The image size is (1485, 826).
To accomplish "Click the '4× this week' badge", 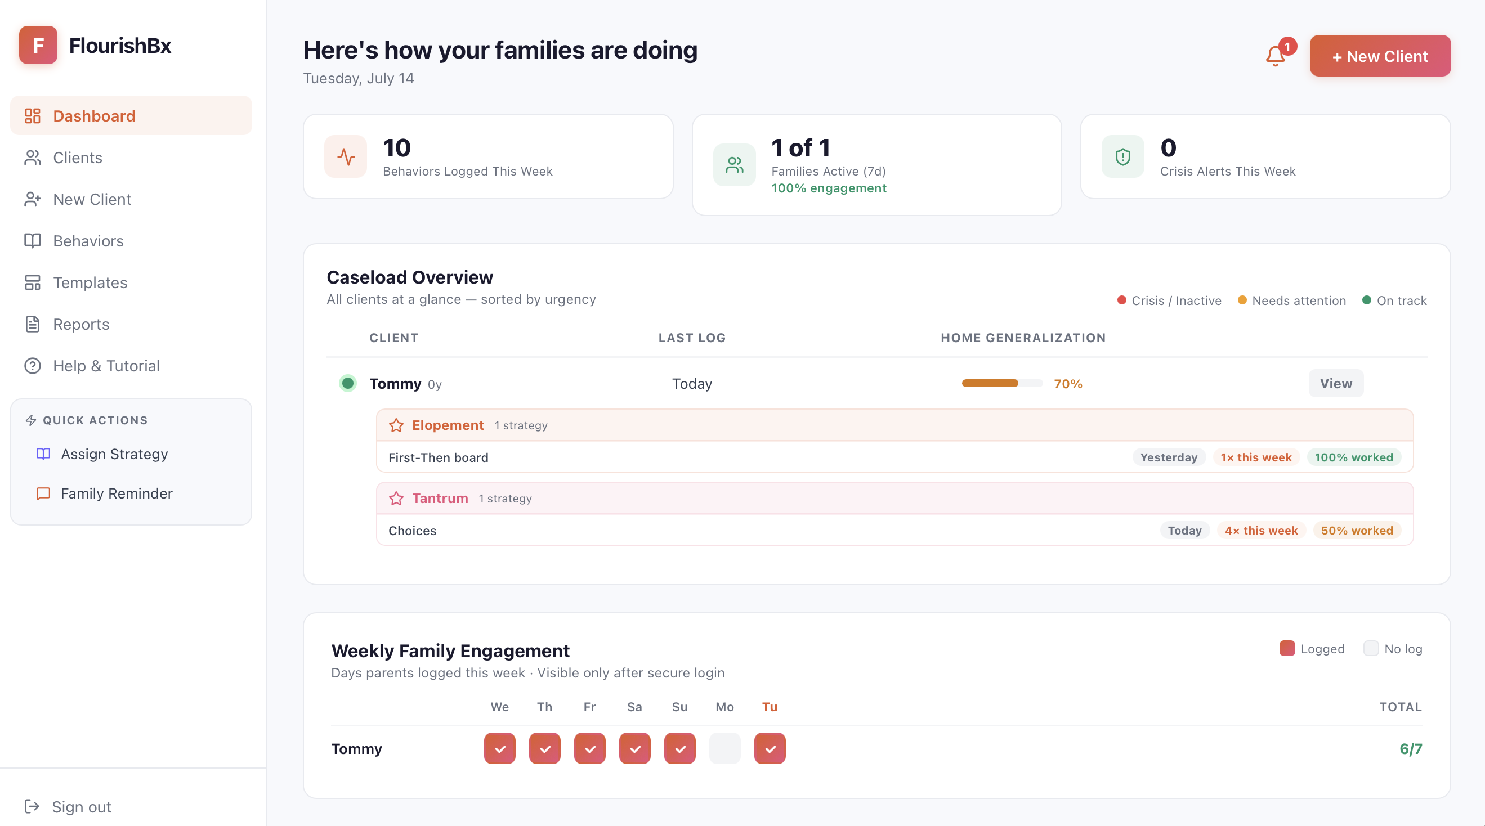I will click(x=1261, y=530).
